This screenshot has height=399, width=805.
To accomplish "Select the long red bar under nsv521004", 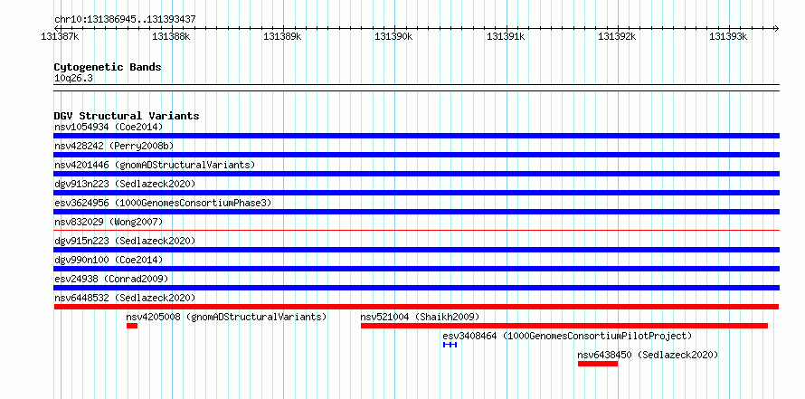I will pos(564,326).
